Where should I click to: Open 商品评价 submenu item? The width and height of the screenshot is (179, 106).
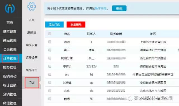point(32,70)
